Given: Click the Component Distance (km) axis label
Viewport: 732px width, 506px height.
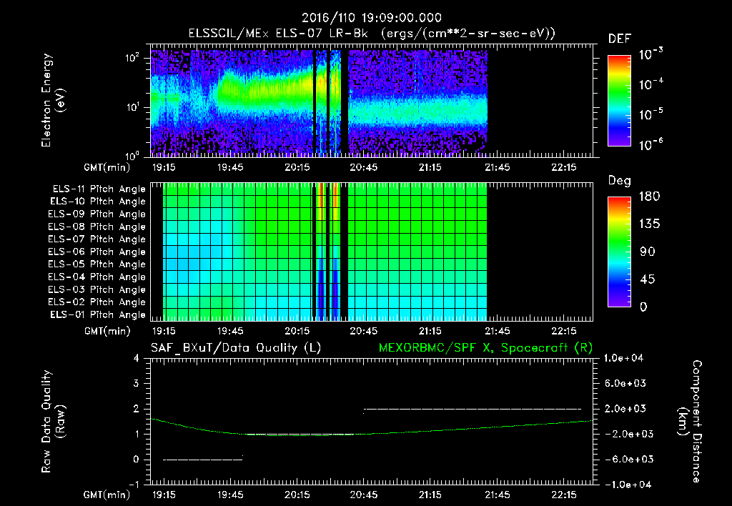Looking at the screenshot, I should point(690,421).
